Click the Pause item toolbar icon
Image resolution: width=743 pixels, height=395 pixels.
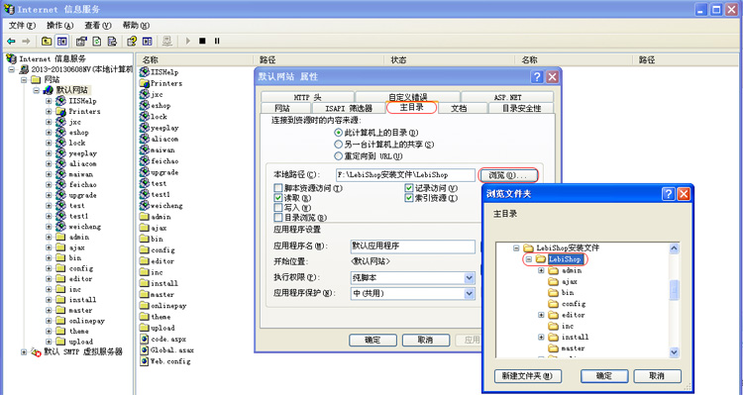[x=217, y=42]
